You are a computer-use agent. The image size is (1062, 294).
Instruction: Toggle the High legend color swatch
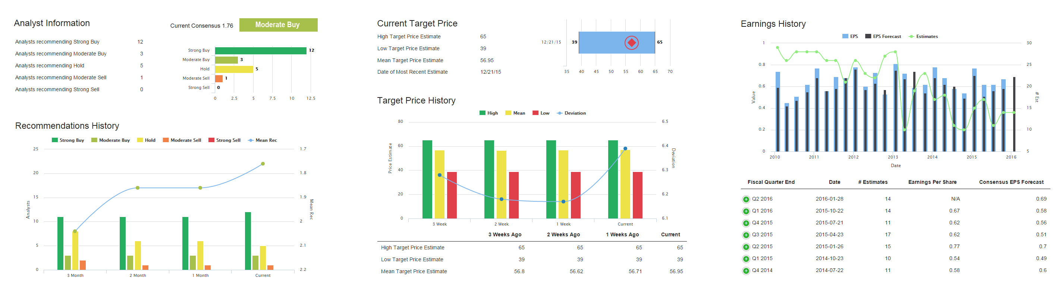[482, 113]
